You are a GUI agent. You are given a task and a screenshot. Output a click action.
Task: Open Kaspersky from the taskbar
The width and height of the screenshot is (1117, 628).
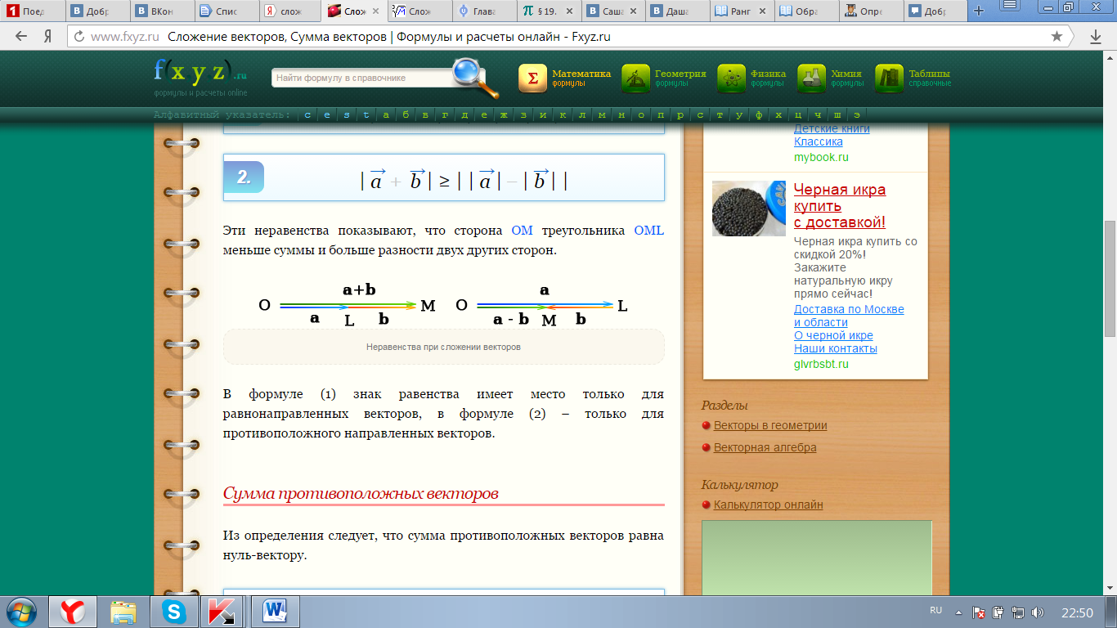tap(223, 612)
